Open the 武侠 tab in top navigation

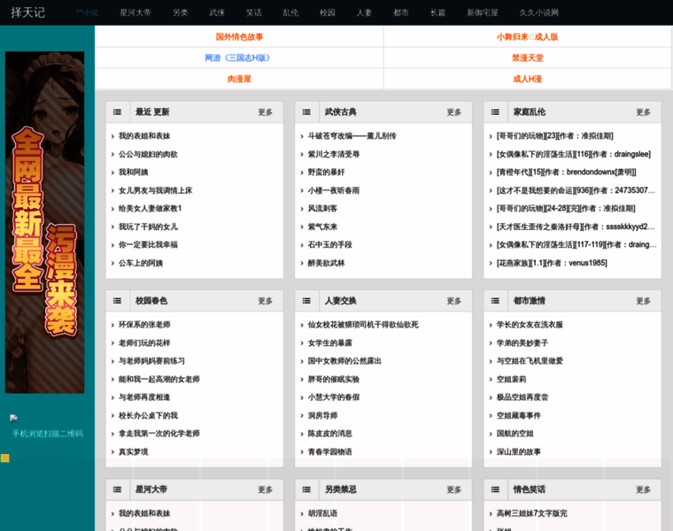coord(217,13)
